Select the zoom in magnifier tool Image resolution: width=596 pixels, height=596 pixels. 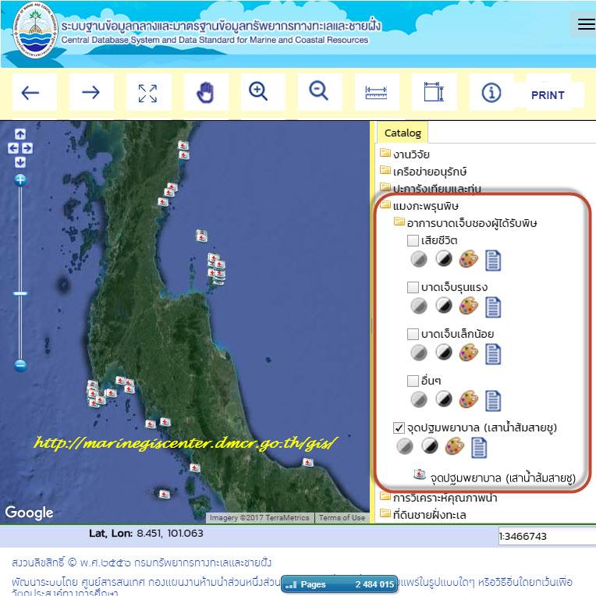point(262,92)
